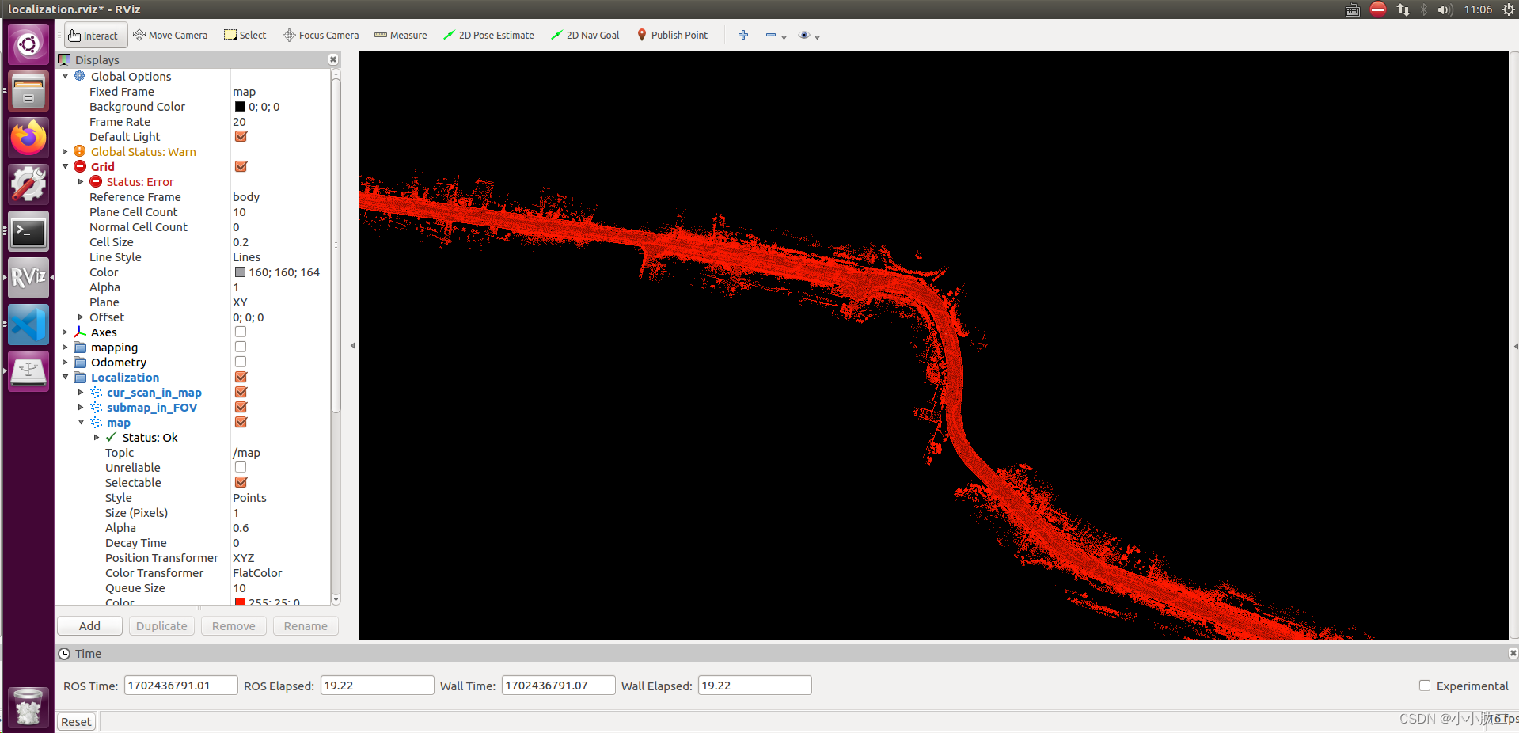
Task: Expand the Axes display
Action: click(65, 332)
